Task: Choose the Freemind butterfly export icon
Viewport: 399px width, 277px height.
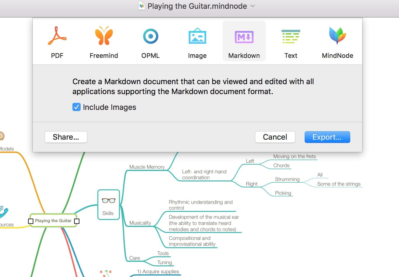Action: pyautogui.click(x=104, y=36)
